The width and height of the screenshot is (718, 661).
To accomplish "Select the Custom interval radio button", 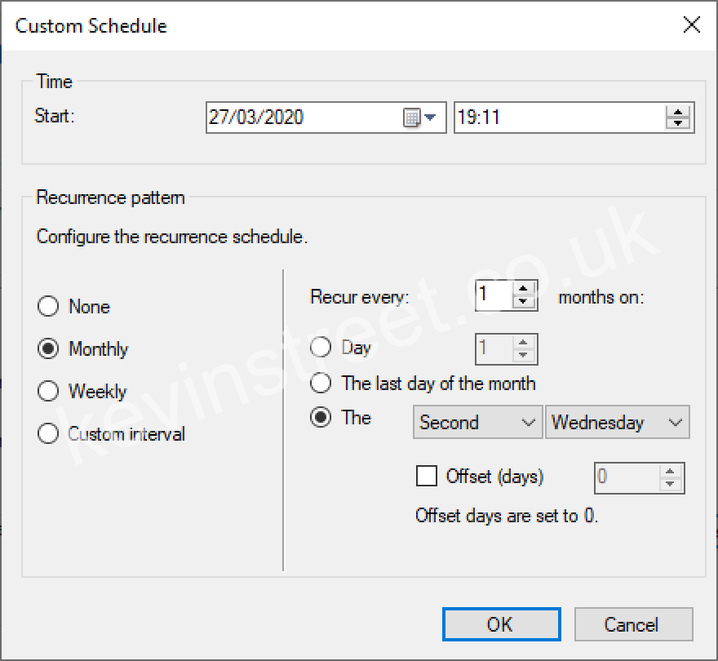I will 49,434.
